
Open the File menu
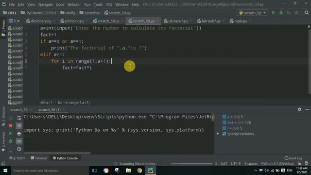(12, 4)
